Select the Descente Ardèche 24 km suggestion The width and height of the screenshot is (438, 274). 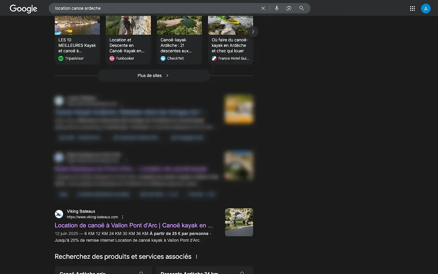(204, 270)
